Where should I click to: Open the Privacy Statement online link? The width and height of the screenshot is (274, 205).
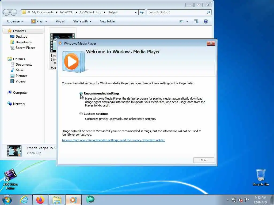[x=113, y=140]
